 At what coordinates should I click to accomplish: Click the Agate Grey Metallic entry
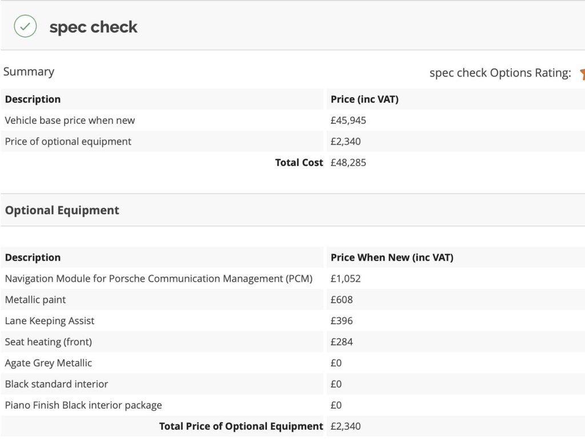coord(48,363)
